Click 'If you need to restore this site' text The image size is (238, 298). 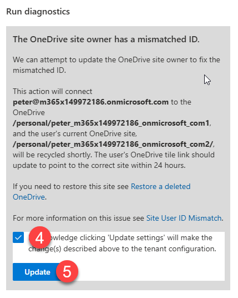[x=71, y=186]
